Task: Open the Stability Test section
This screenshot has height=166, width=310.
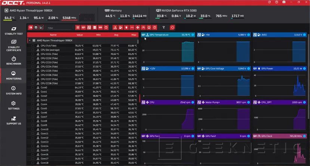Action: tap(13, 31)
